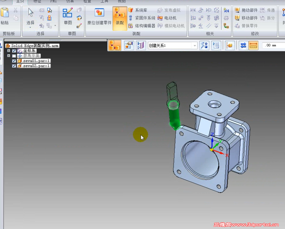Image resolution: width=285 pixels, height=229 pixels.
Task: Click the grip handle atop the tree panel
Action: click(x=55, y=40)
